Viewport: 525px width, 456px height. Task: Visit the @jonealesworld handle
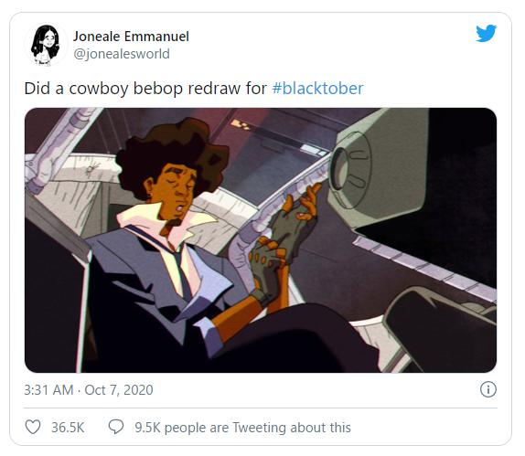pyautogui.click(x=122, y=54)
